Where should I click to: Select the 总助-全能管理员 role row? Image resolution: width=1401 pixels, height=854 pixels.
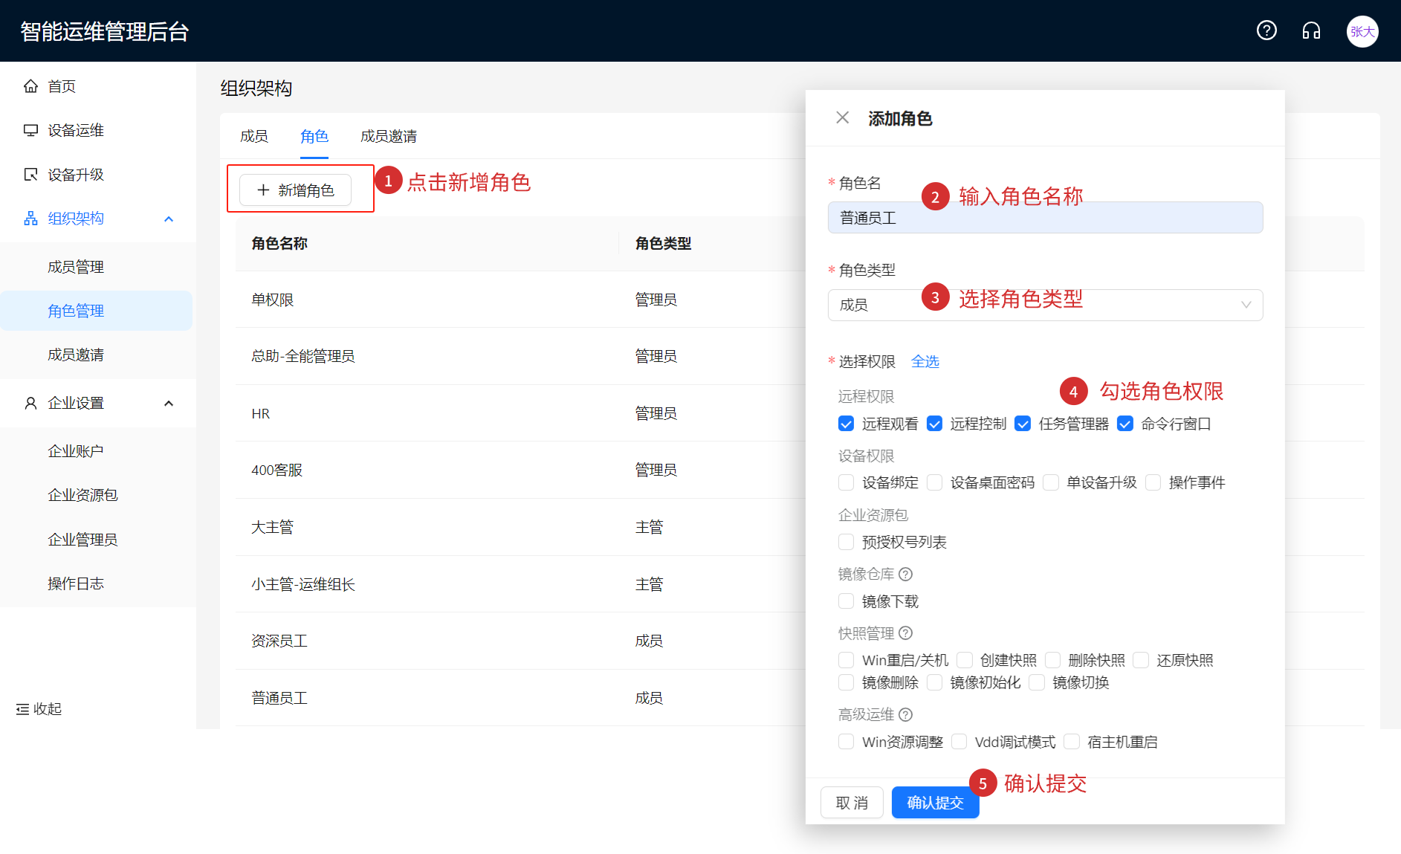pos(520,356)
